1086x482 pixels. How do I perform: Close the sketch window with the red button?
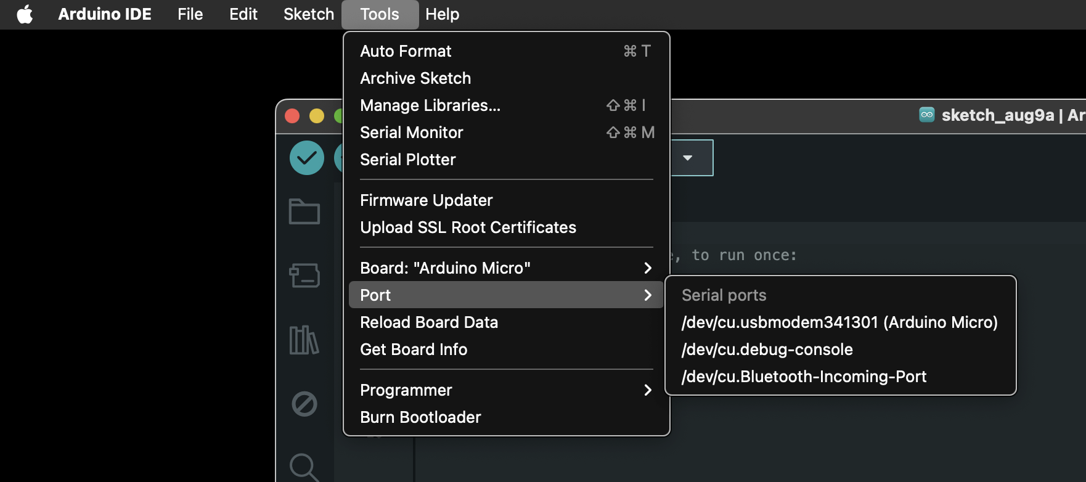point(292,116)
